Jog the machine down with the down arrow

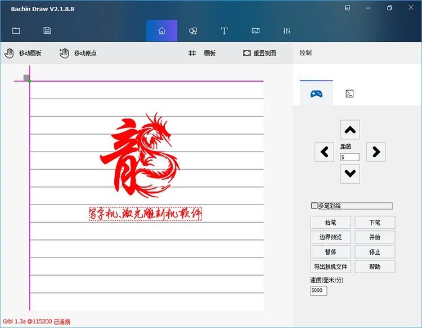pyautogui.click(x=350, y=174)
